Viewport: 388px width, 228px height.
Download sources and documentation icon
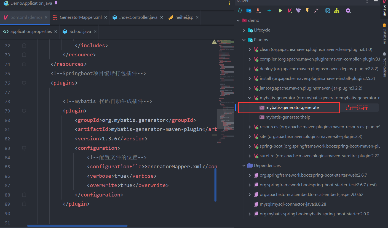(258, 11)
